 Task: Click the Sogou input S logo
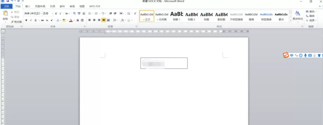[x=286, y=55]
